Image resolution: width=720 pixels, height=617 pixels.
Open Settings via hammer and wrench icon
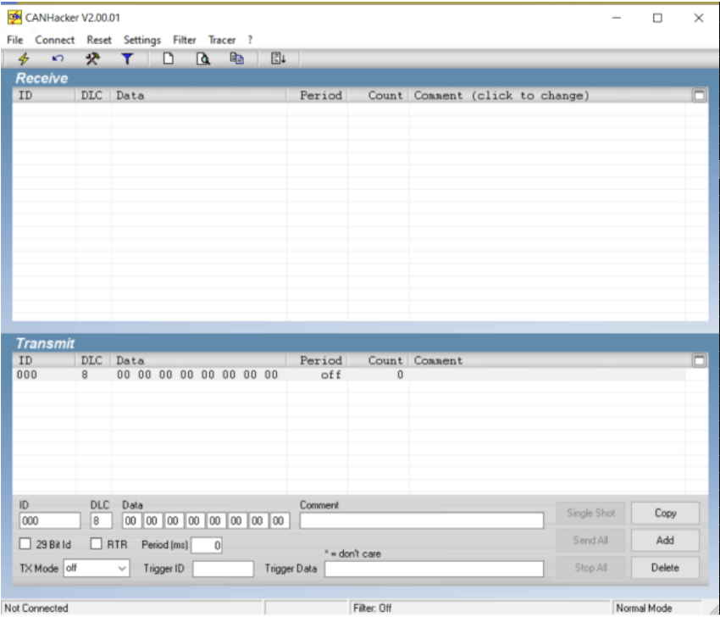(93, 58)
